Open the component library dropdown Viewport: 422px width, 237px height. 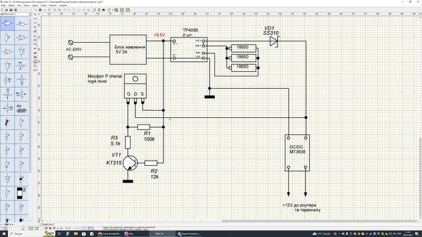click(x=30, y=14)
